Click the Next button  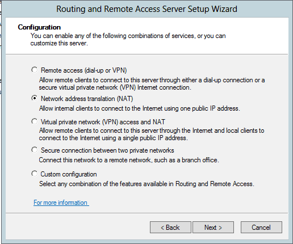click(213, 227)
